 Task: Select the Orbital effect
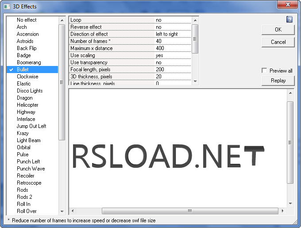[32, 147]
